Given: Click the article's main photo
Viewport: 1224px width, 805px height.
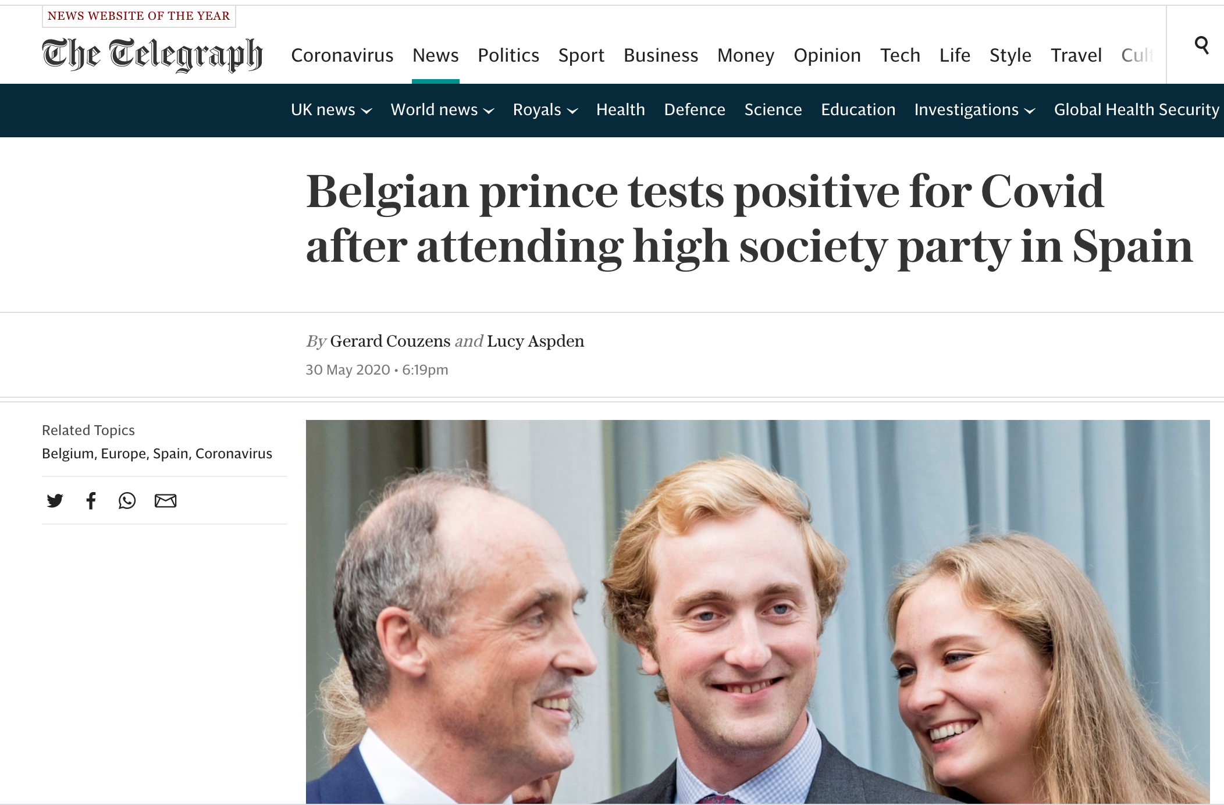Looking at the screenshot, I should tap(757, 611).
